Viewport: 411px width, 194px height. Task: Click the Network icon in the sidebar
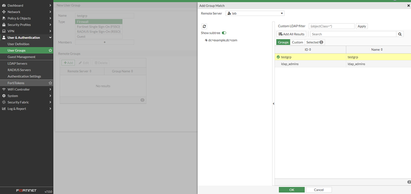[x=4, y=12]
